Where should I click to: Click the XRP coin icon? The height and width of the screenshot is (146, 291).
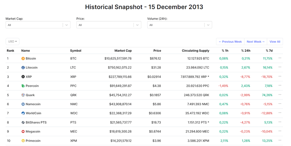(x=23, y=77)
